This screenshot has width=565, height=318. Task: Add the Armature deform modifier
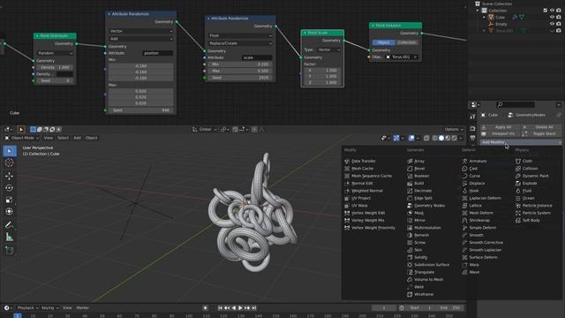[478, 161]
